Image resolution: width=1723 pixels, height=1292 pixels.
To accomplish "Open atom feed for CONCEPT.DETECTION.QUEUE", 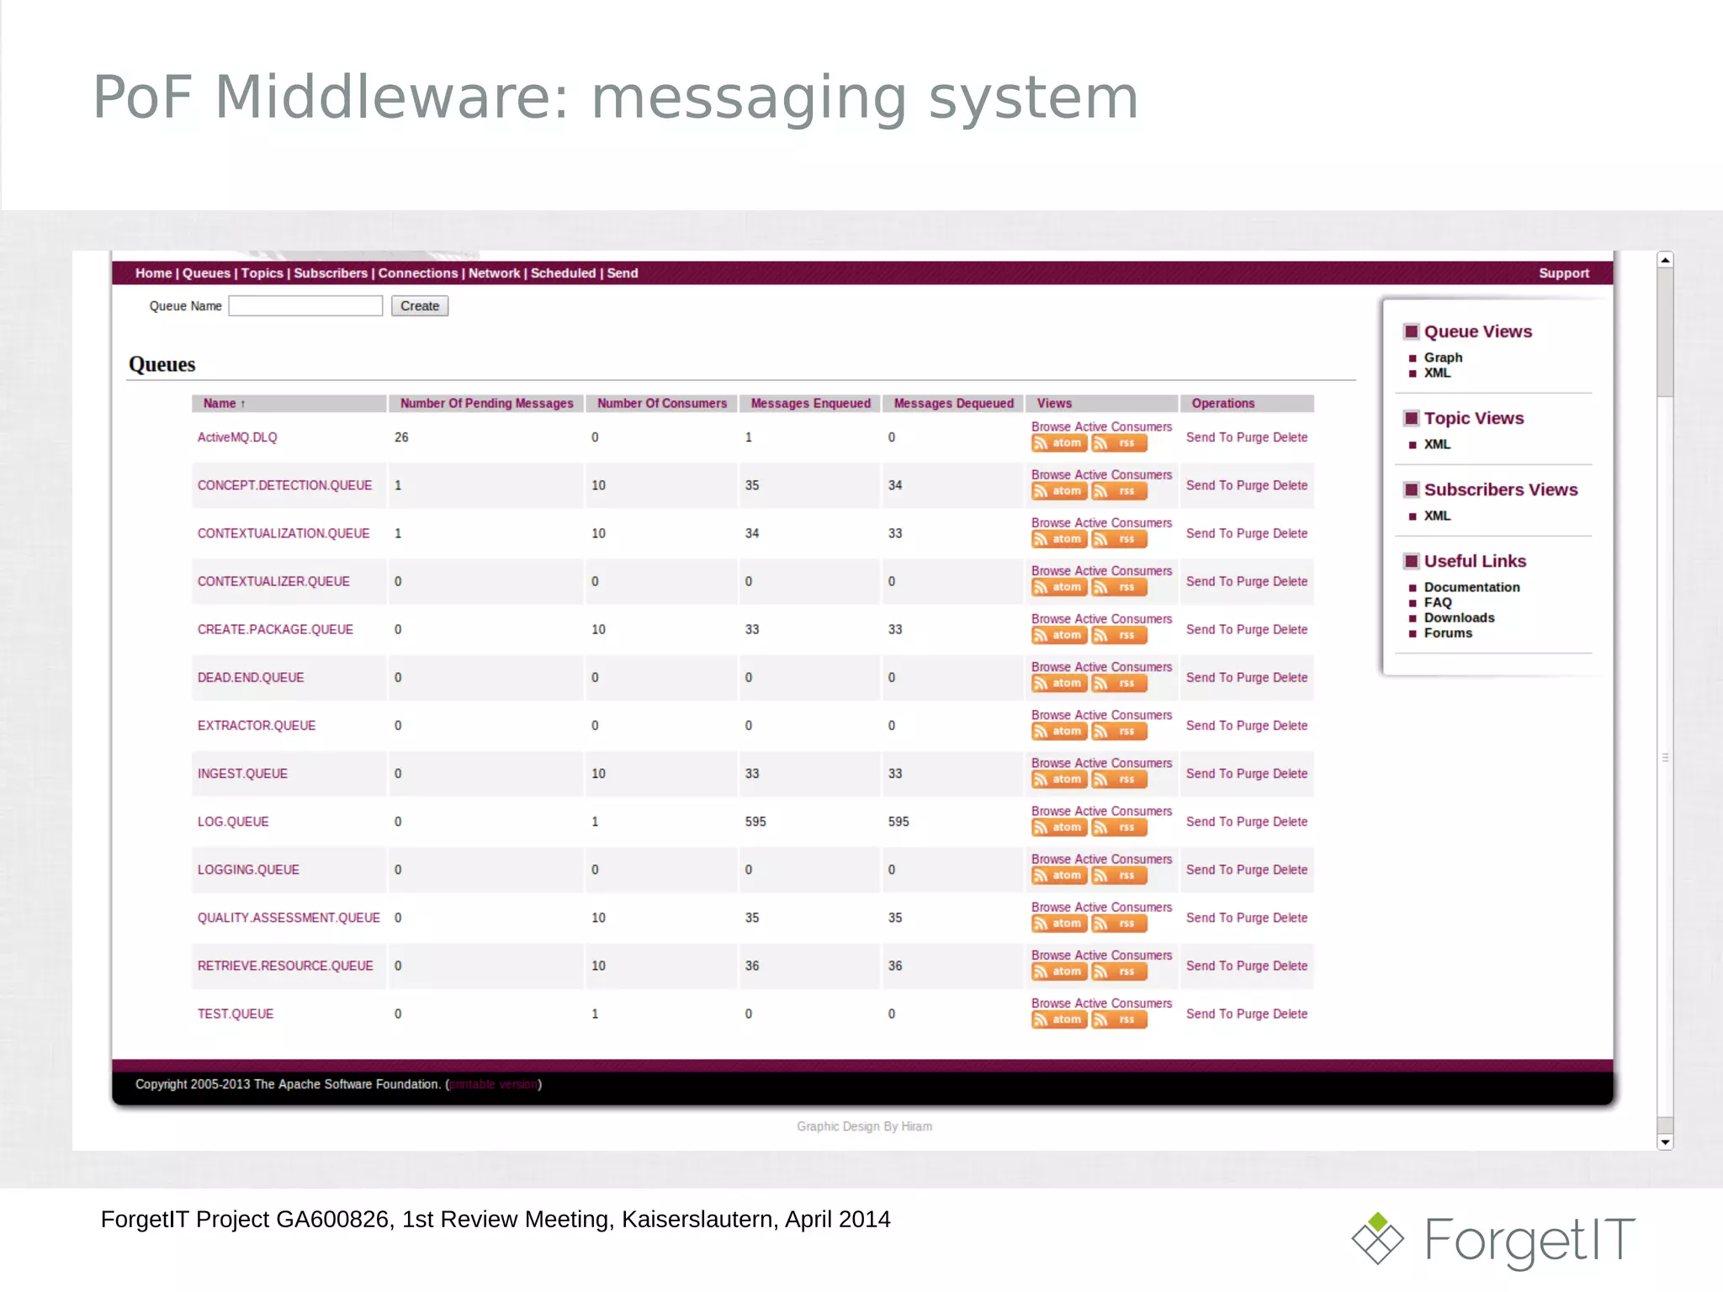I will [x=1059, y=491].
